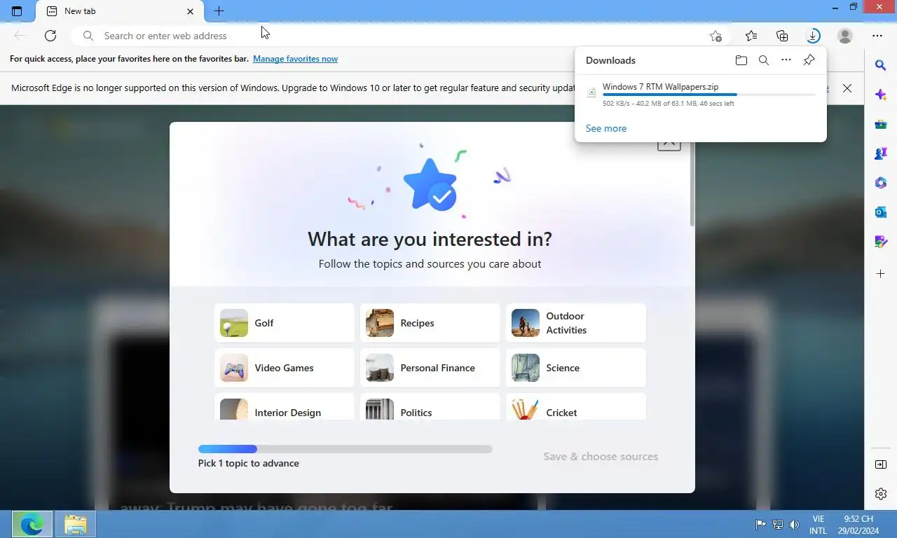Click the VIE INTL language indicator
The image size is (897, 538).
[818, 525]
